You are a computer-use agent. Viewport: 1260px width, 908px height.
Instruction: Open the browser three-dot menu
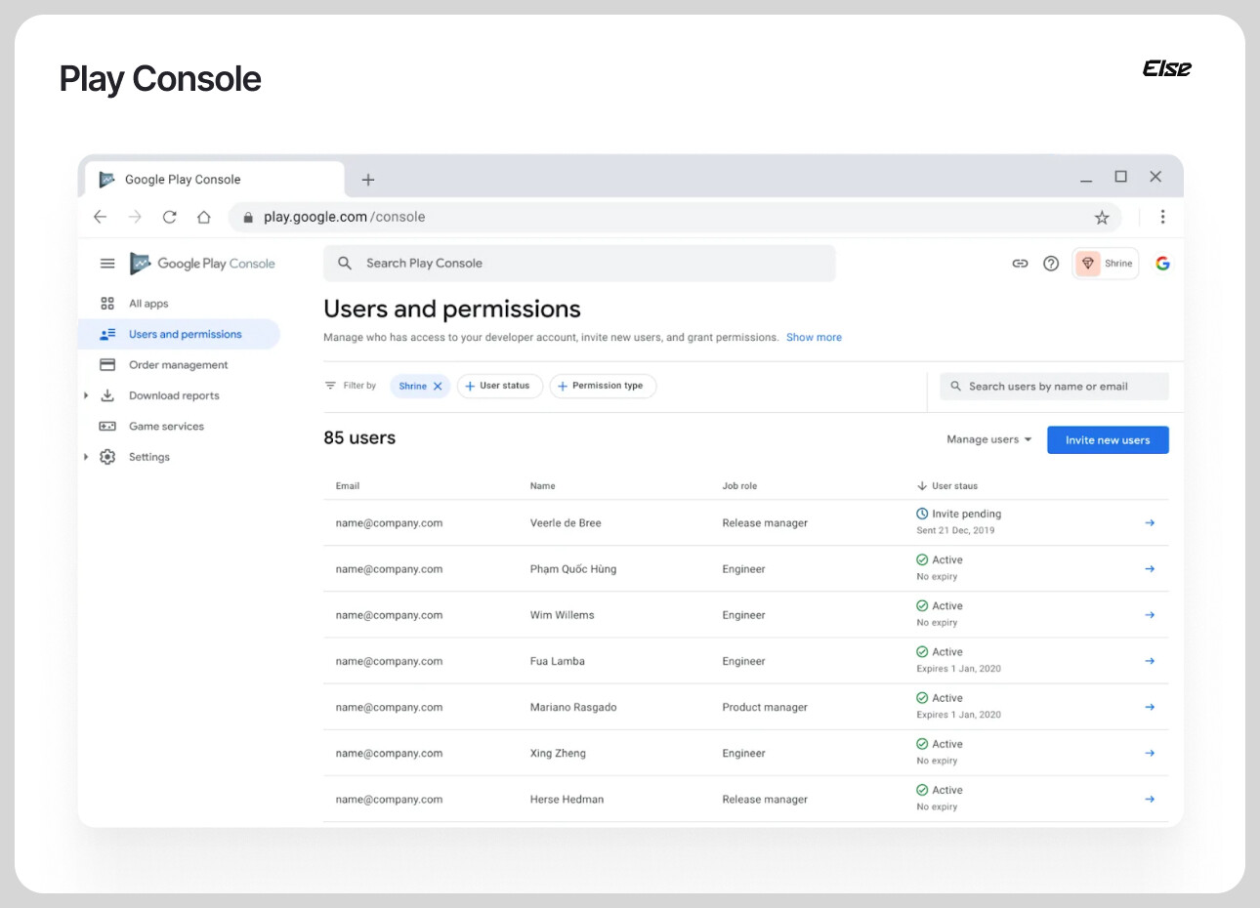1162,217
